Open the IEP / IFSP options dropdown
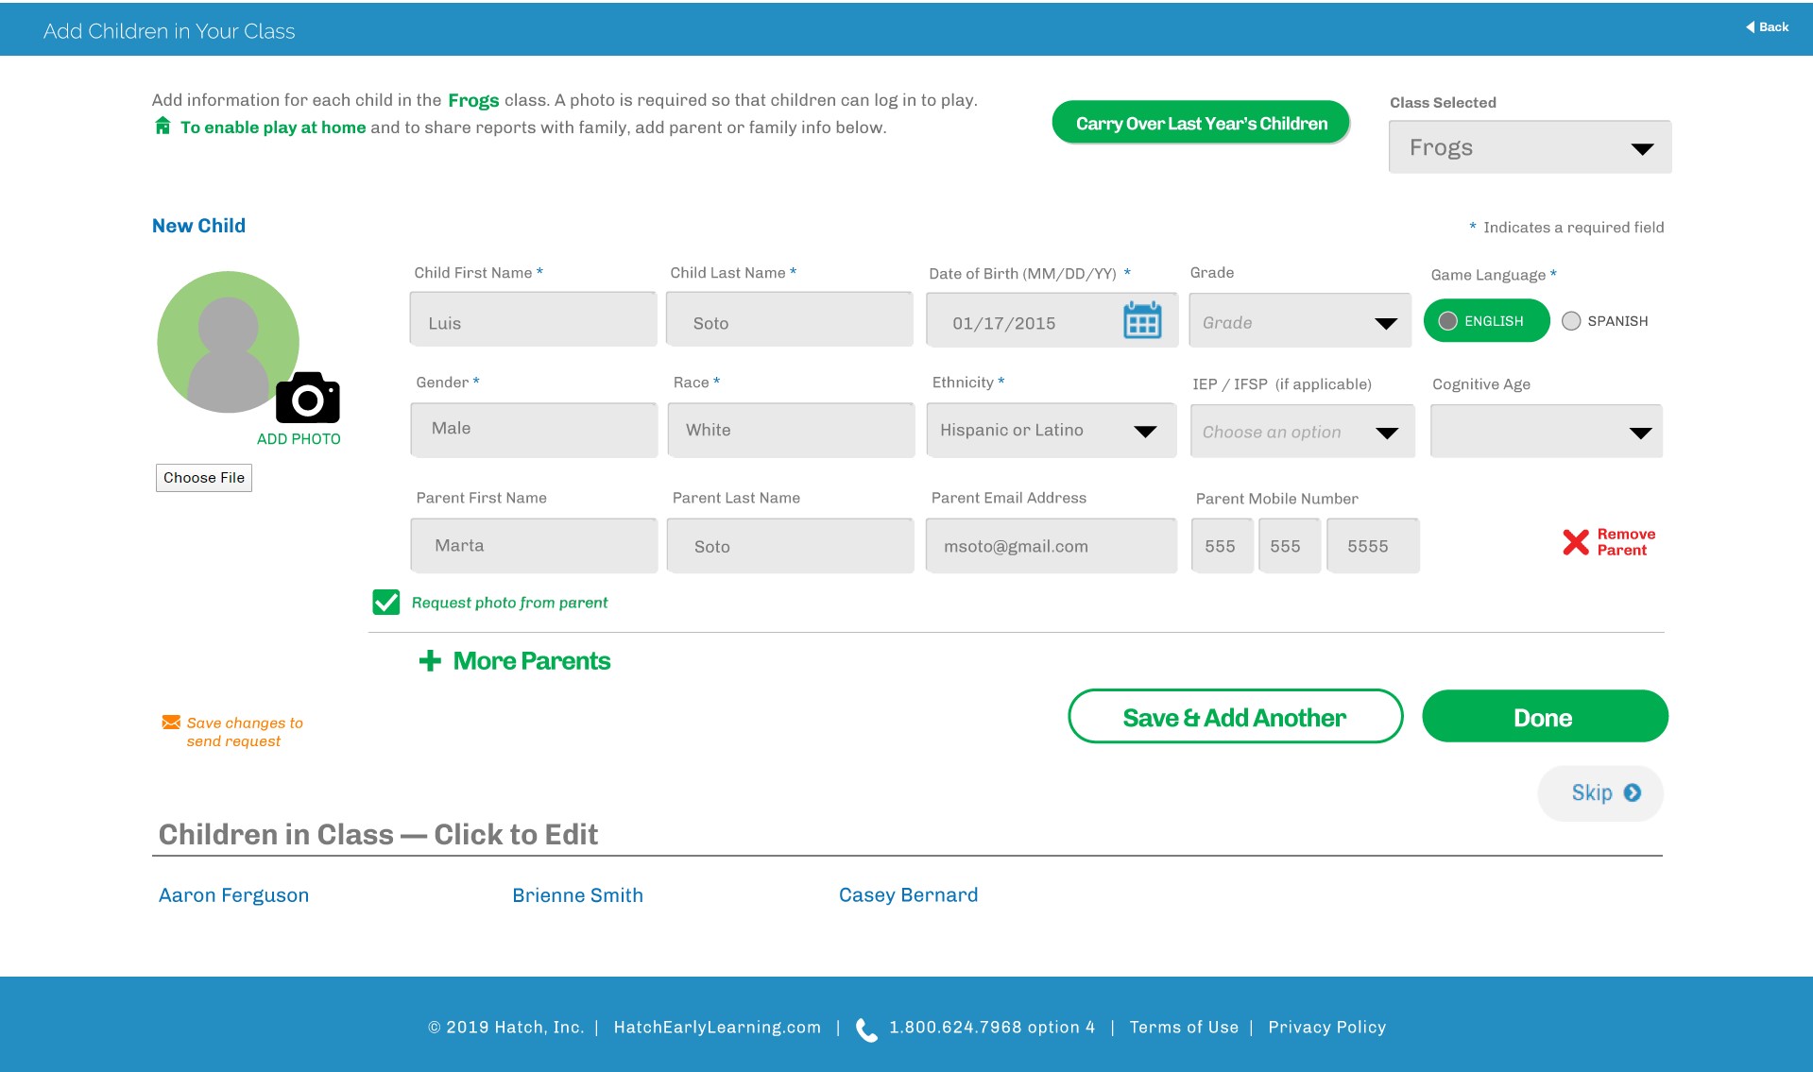1813x1072 pixels. (1301, 433)
